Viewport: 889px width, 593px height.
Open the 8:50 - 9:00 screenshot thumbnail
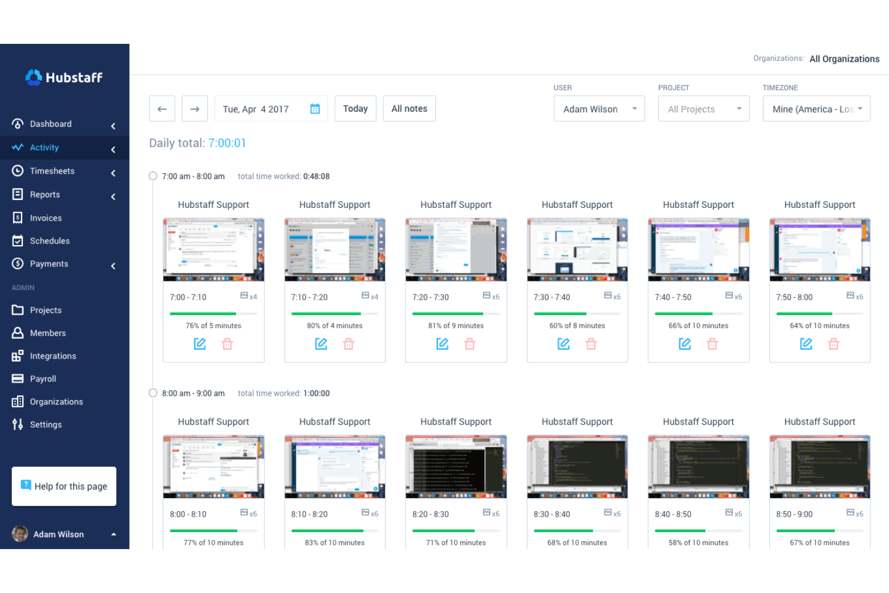pos(820,467)
